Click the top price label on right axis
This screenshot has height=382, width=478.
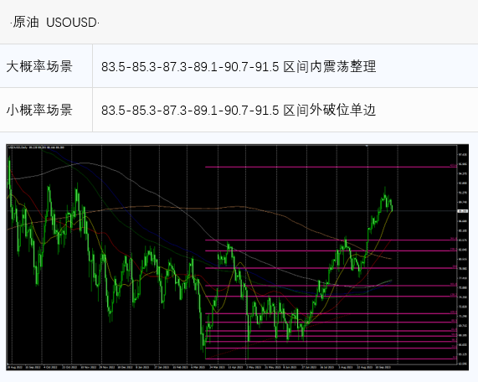pos(462,155)
